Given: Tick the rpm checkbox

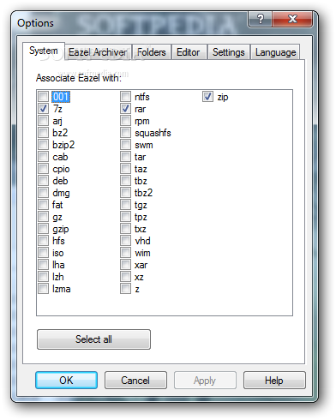Looking at the screenshot, I should click(x=125, y=121).
